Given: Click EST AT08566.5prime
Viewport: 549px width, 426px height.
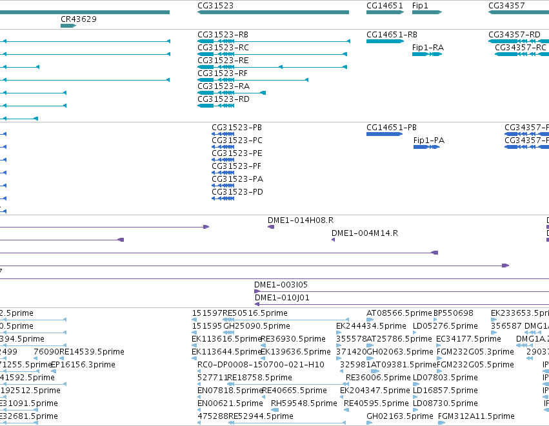Looking at the screenshot, I should pos(370,320).
